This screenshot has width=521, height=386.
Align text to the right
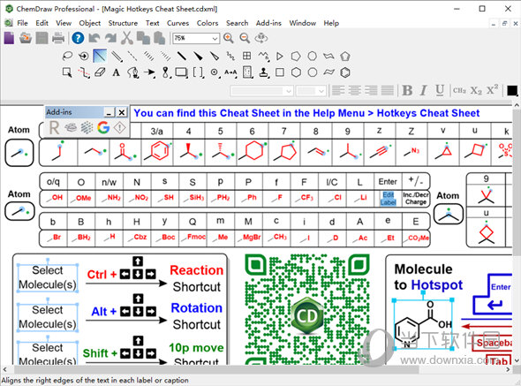coord(371,90)
